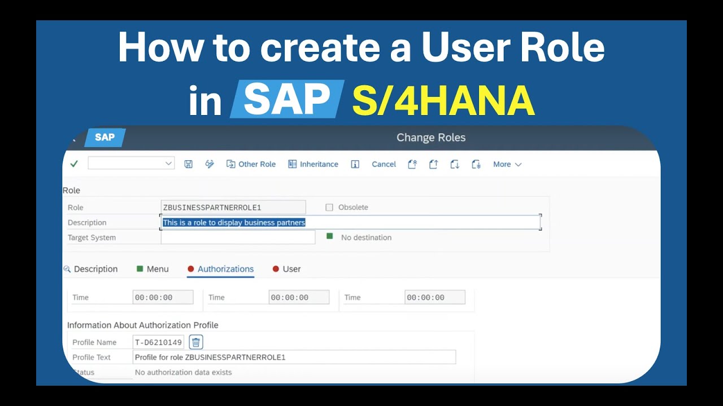Click the third Time field
This screenshot has height=406, width=723.
pyautogui.click(x=435, y=297)
